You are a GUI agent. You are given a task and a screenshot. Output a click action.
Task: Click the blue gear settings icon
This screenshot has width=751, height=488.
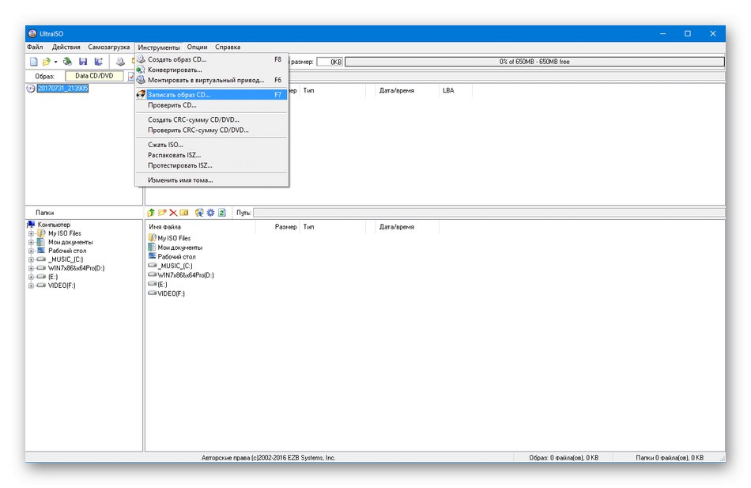[211, 212]
